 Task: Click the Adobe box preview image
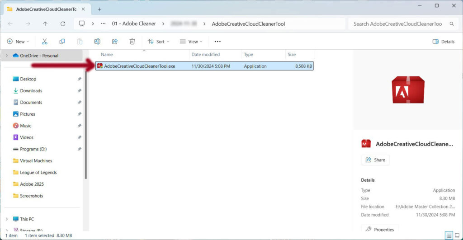click(408, 90)
